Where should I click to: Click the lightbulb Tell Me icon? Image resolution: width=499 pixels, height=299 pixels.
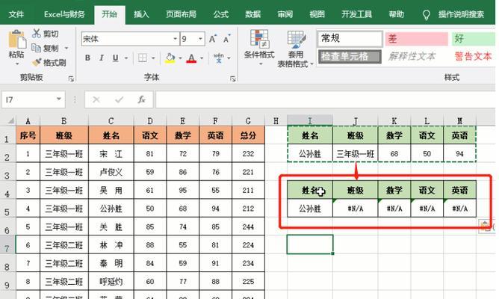426,15
